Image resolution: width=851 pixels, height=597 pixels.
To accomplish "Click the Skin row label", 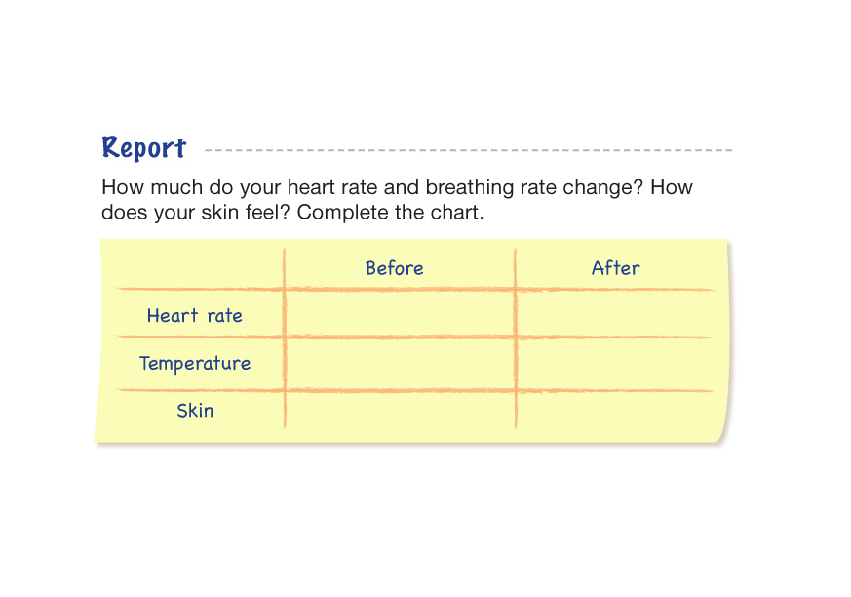I will click(195, 411).
